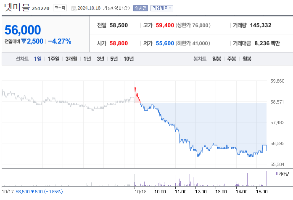Select the 1년 line chart tab
This screenshot has width=293, height=200.
[87, 59]
